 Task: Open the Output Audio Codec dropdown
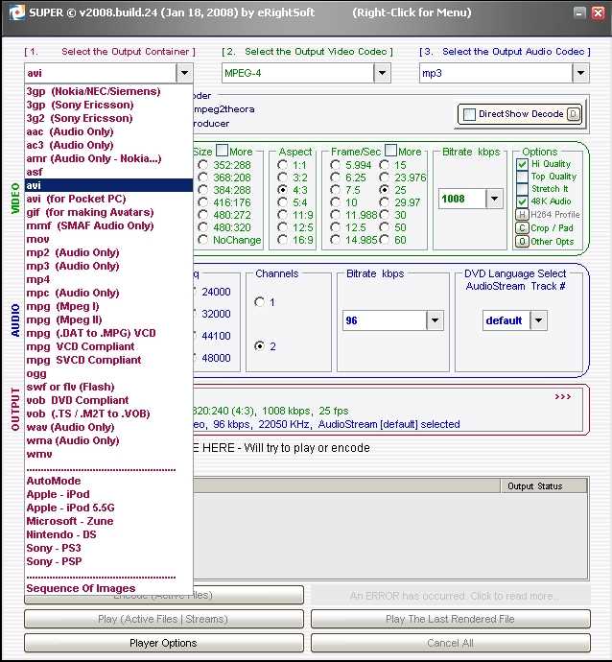click(x=580, y=73)
